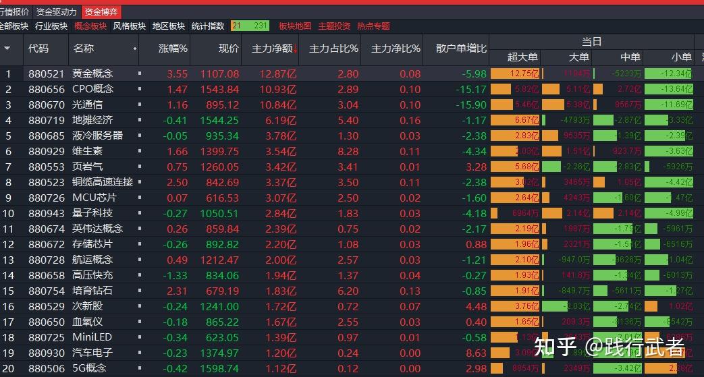This screenshot has width=704, height=377.
Task: Click the square marker beside 高压快充
Action: click(140, 275)
